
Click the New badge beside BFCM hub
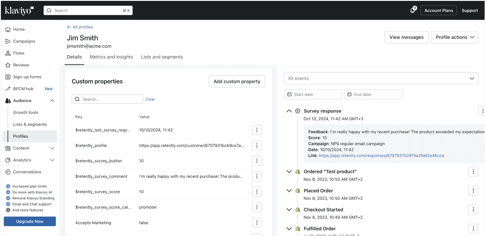click(x=48, y=89)
